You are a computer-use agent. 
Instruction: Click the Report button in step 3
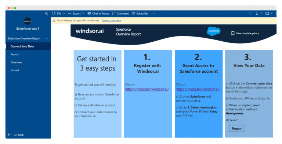click(x=237, y=128)
